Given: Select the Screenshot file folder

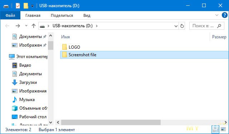Looking at the screenshot, I should click(x=144, y=55).
